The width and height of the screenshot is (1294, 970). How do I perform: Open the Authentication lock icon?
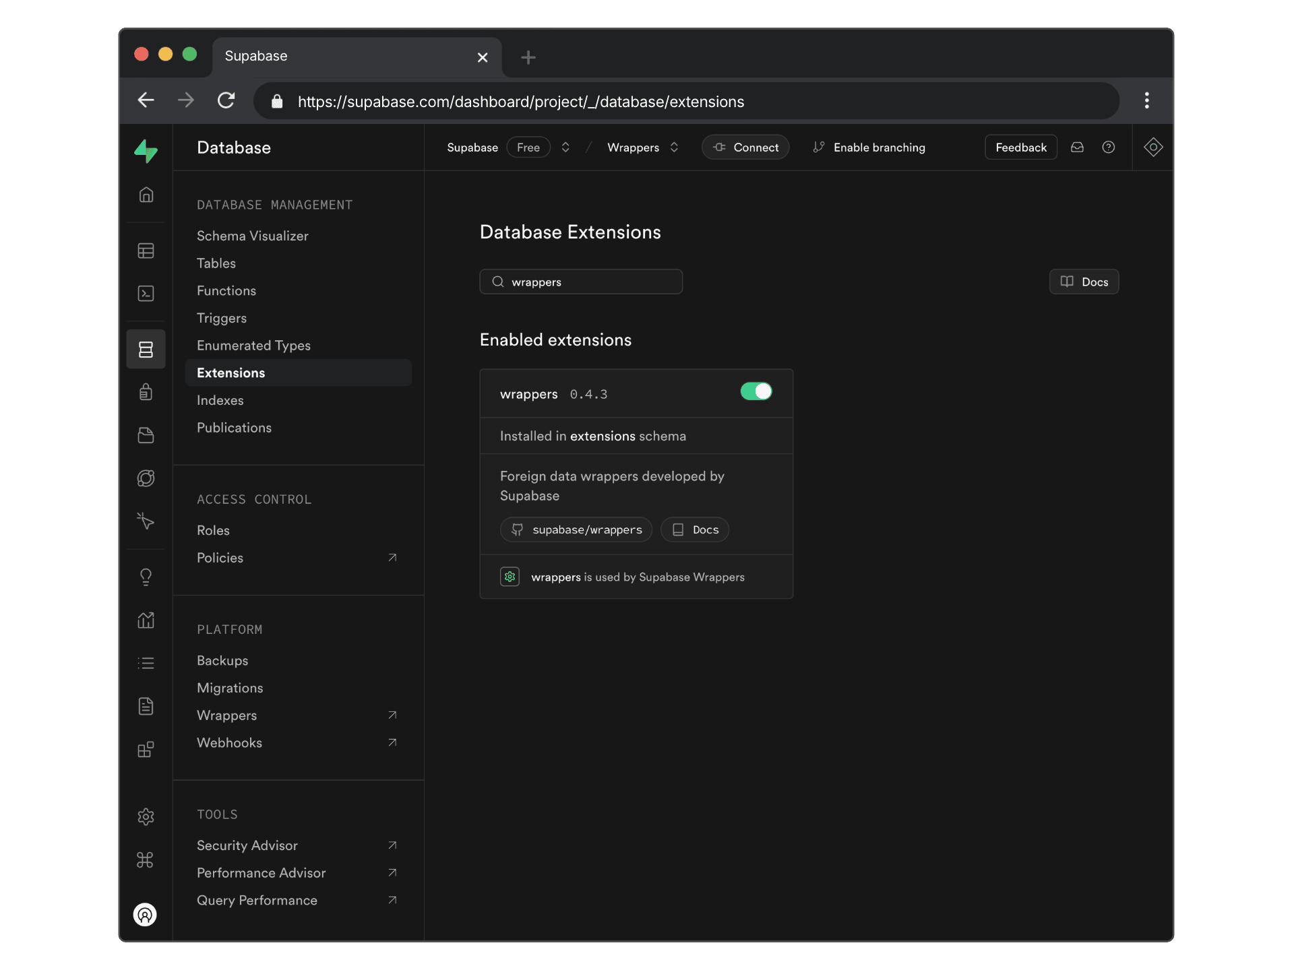tap(146, 392)
